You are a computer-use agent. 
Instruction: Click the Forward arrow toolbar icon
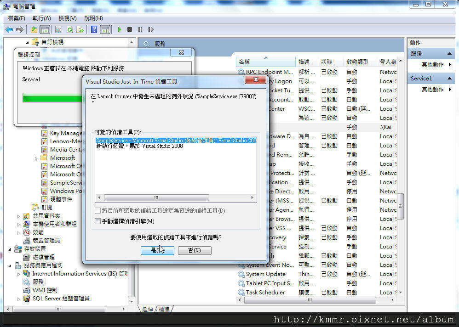coord(20,29)
